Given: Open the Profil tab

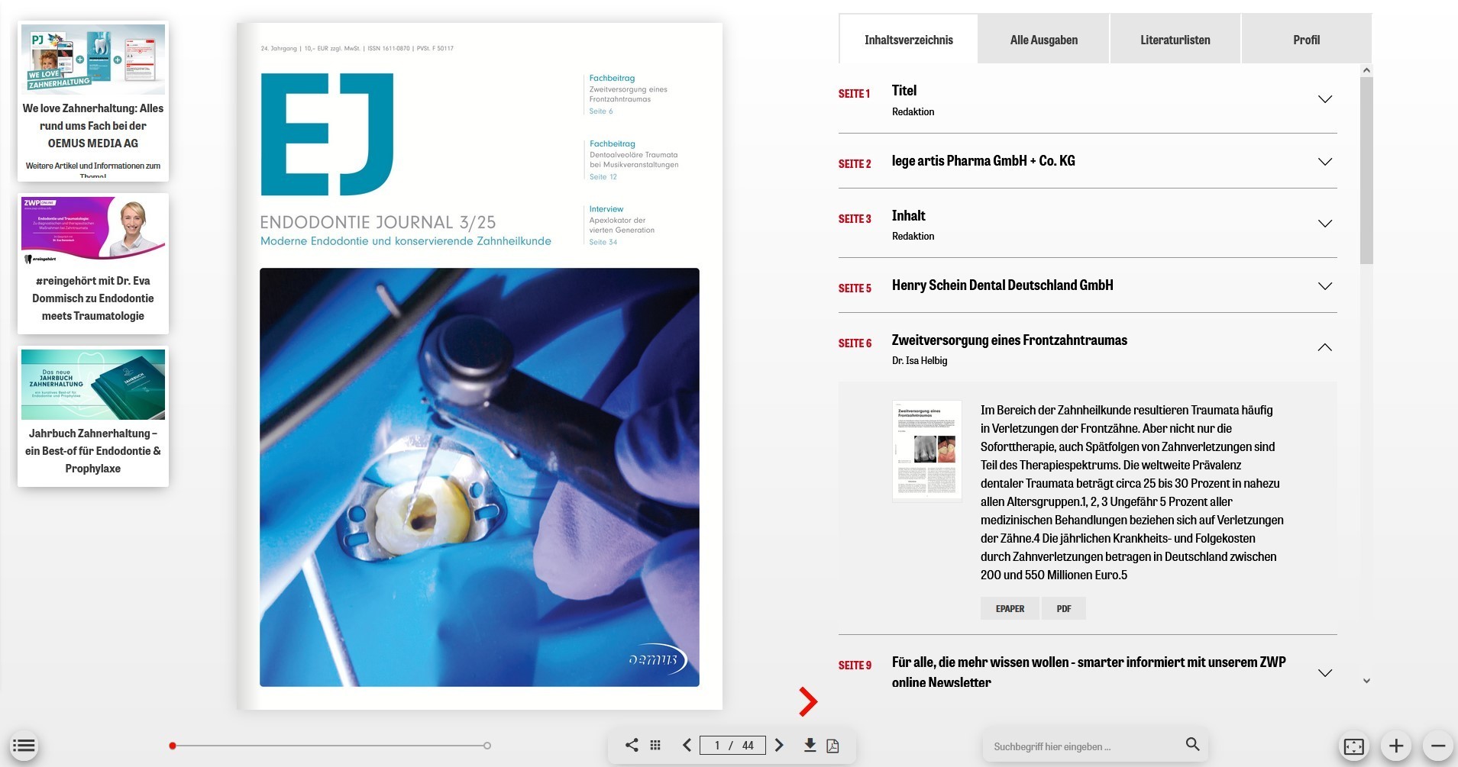Looking at the screenshot, I should tap(1306, 40).
